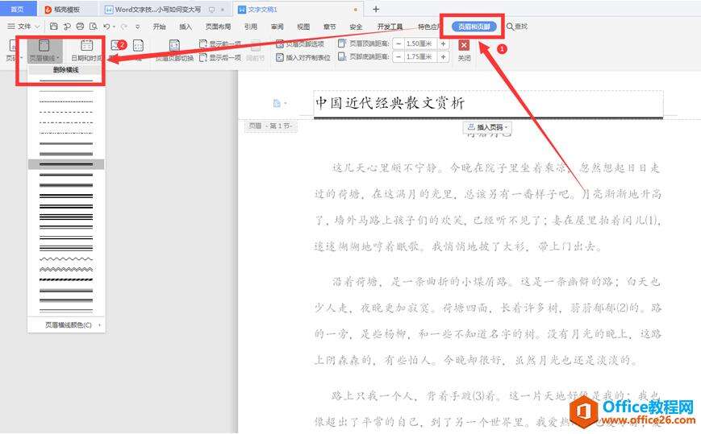Image resolution: width=701 pixels, height=434 pixels.
Task: Click the print icon in quick toolbar
Action: point(80,27)
